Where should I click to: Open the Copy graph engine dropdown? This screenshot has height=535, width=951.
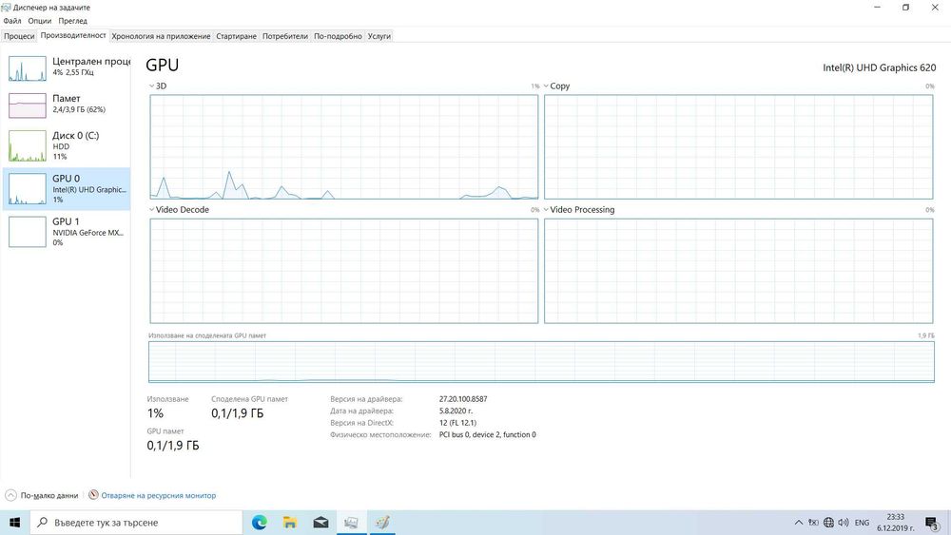[x=546, y=86]
